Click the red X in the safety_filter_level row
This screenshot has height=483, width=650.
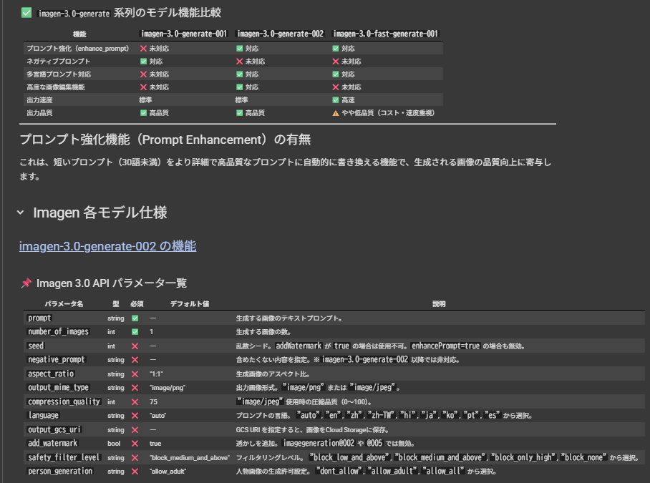tap(135, 458)
